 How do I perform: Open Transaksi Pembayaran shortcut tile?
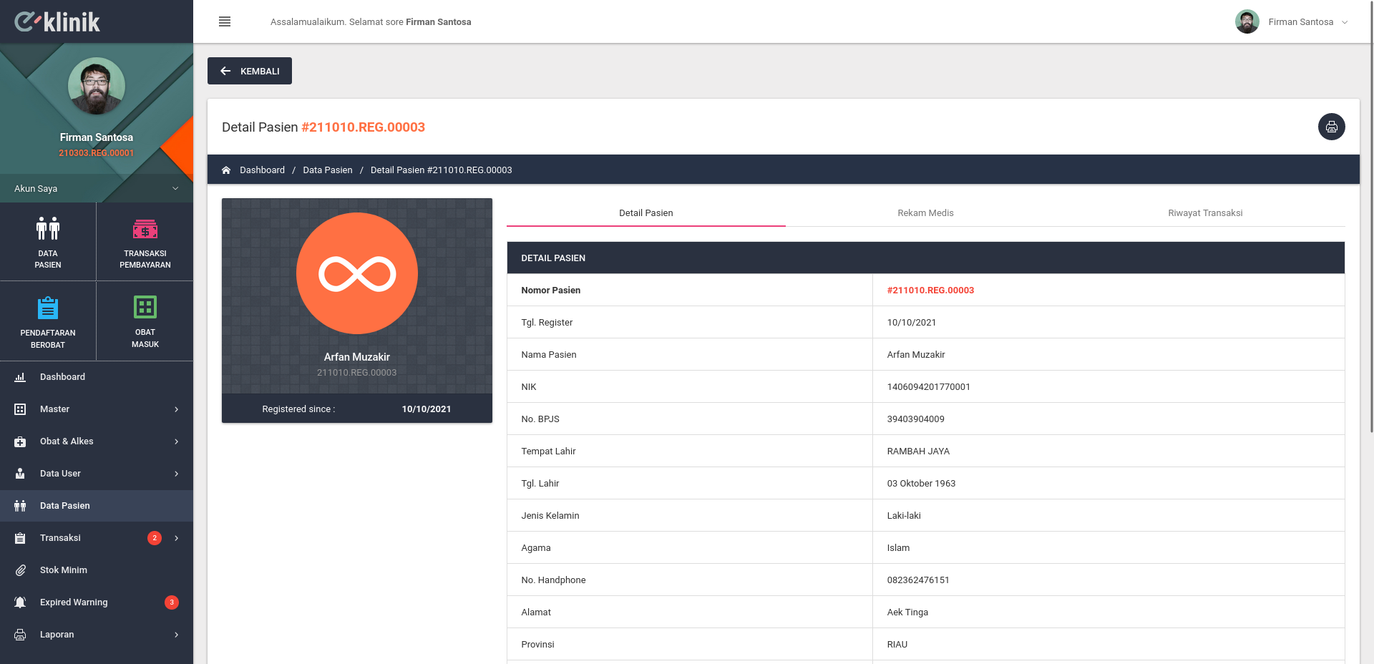[145, 242]
